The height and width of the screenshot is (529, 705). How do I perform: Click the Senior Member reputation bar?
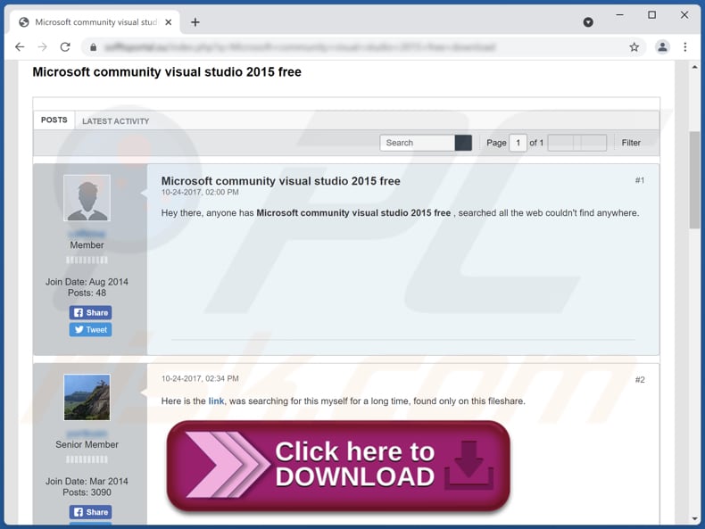point(87,459)
